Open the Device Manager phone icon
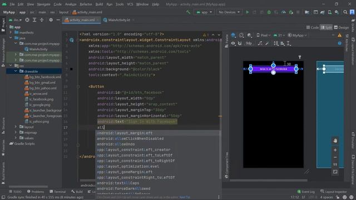This screenshot has width=356, height=200. point(329,12)
